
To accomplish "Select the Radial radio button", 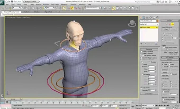I will tap(142, 64).
